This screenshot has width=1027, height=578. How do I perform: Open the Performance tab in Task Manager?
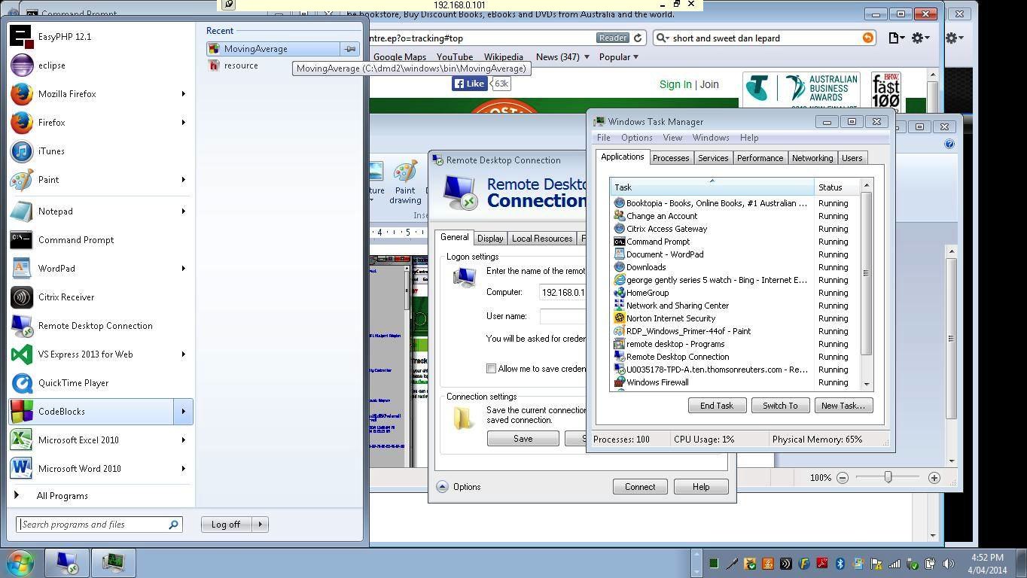760,158
